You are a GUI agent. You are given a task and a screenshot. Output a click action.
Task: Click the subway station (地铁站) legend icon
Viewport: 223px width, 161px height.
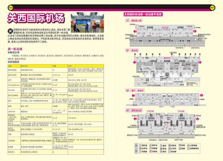coord(169,145)
